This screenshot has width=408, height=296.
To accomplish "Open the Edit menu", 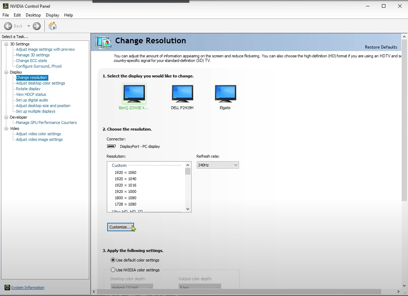I will [17, 15].
